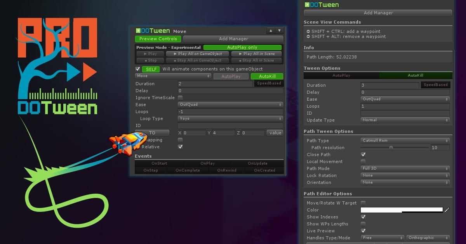Open the Lock Rotation dropdown

point(405,175)
